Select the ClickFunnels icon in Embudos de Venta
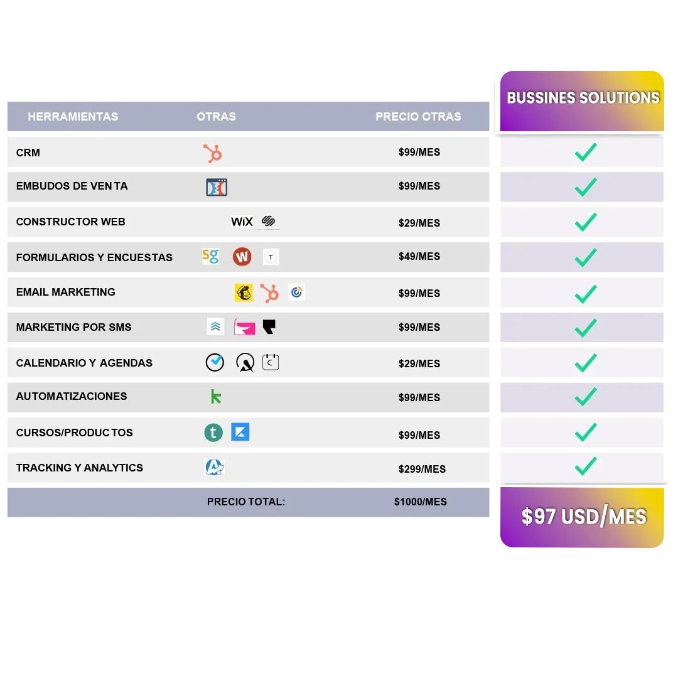 click(217, 187)
